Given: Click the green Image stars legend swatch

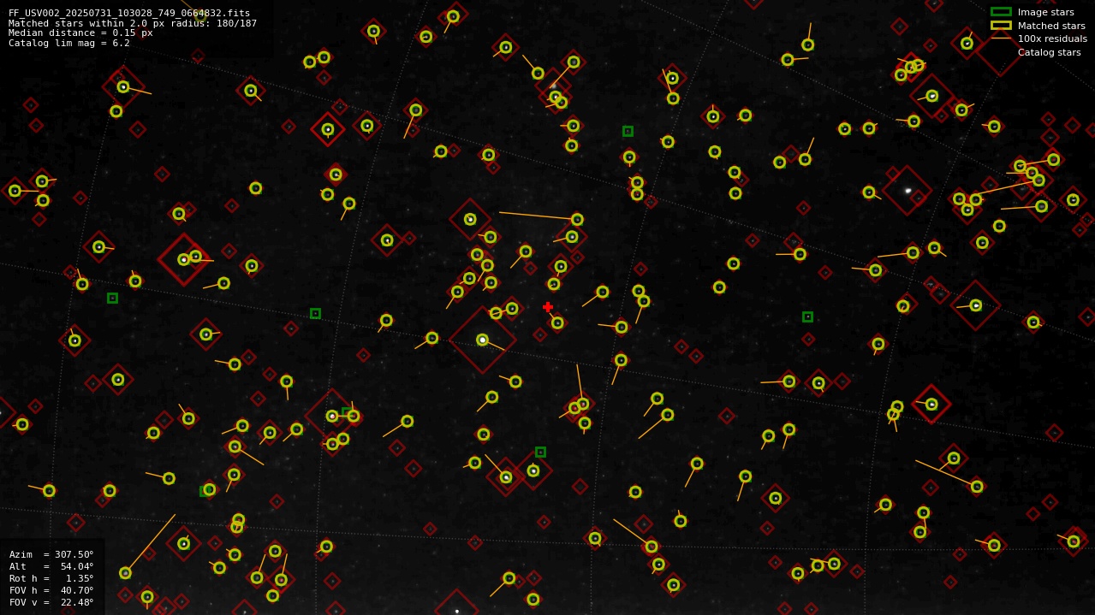Looking at the screenshot, I should (1001, 12).
